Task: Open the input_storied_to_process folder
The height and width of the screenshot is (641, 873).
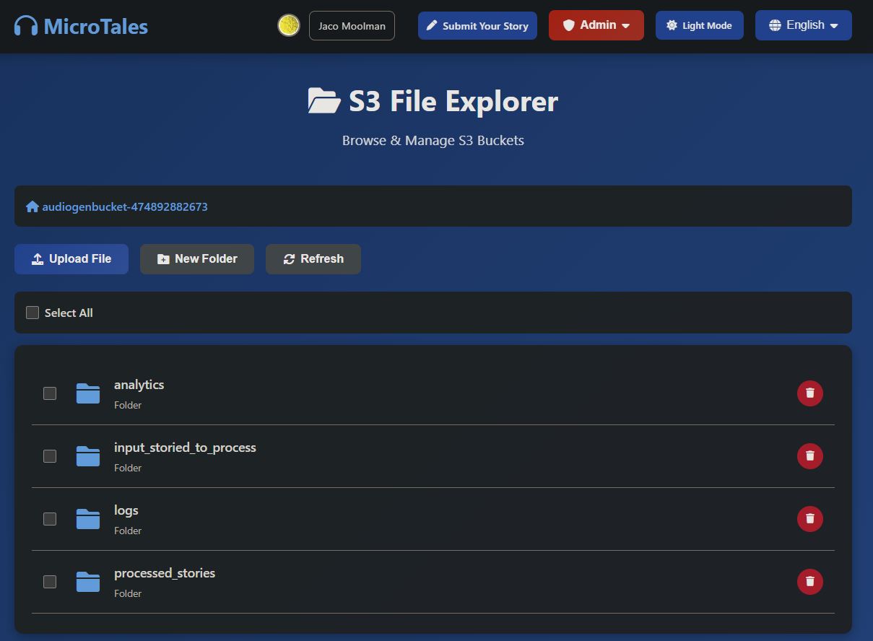Action: [185, 448]
